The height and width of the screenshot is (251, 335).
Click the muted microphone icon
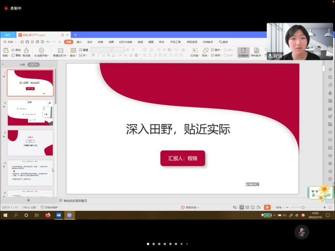tap(302, 232)
